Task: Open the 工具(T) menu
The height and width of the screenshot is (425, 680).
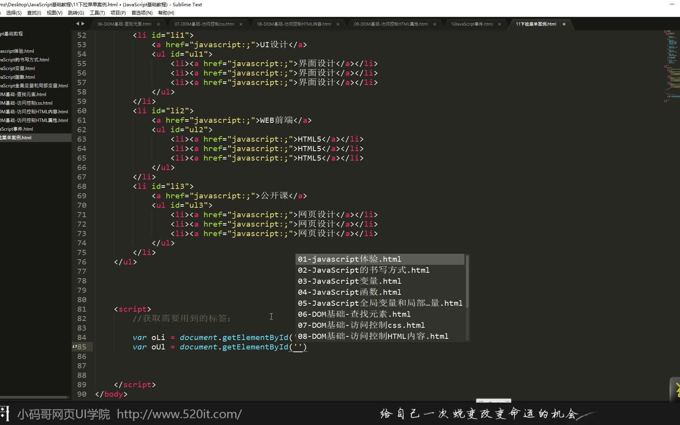Action: [x=97, y=13]
